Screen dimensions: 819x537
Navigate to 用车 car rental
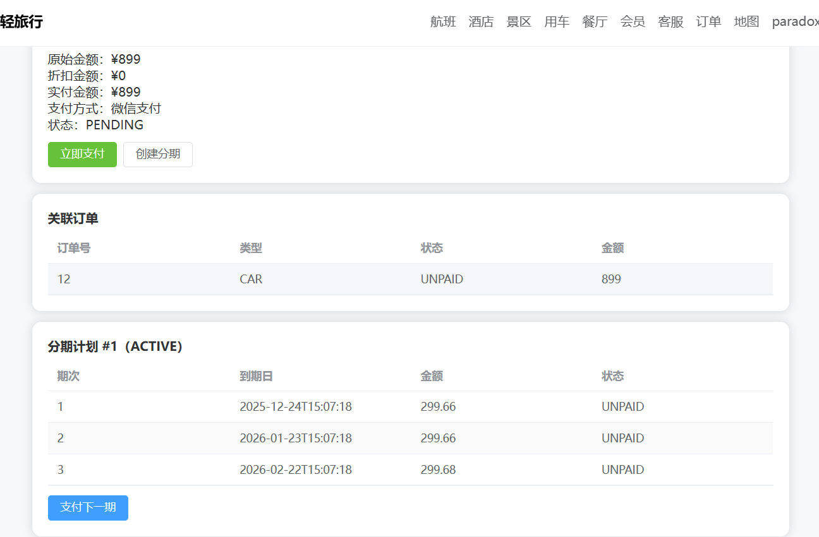[557, 22]
